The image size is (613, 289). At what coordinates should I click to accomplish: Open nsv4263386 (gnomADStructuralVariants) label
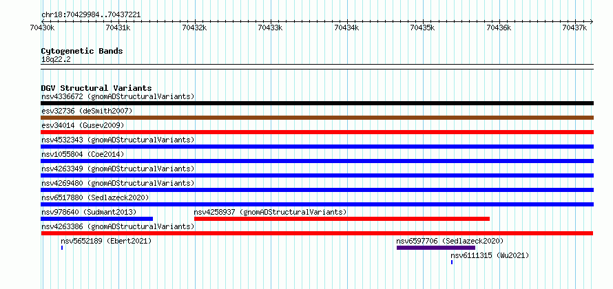click(x=118, y=226)
